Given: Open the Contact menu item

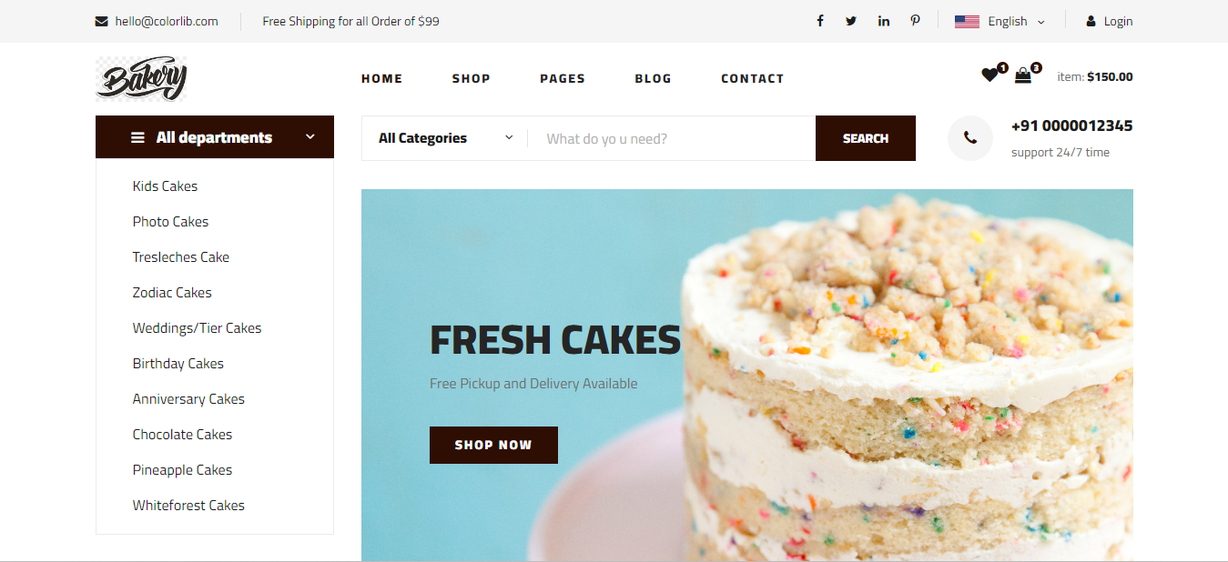Looking at the screenshot, I should tap(753, 78).
